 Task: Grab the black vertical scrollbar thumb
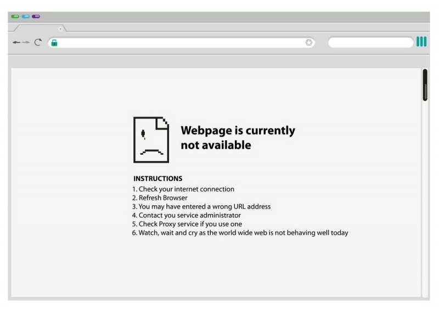(425, 85)
